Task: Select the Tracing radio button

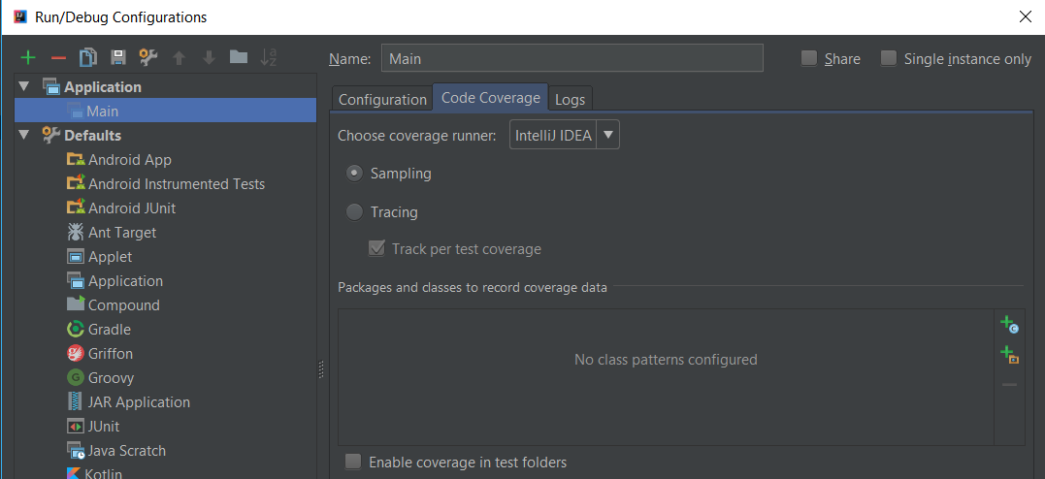Action: click(354, 212)
